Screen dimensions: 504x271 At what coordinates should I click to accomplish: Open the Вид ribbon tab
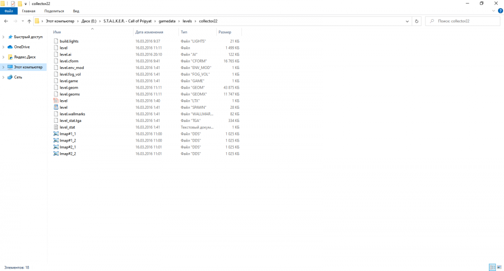[76, 11]
